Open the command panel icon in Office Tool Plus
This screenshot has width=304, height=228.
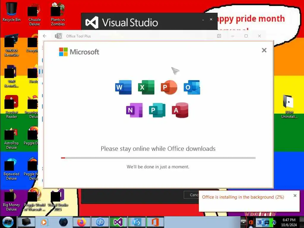point(219,36)
